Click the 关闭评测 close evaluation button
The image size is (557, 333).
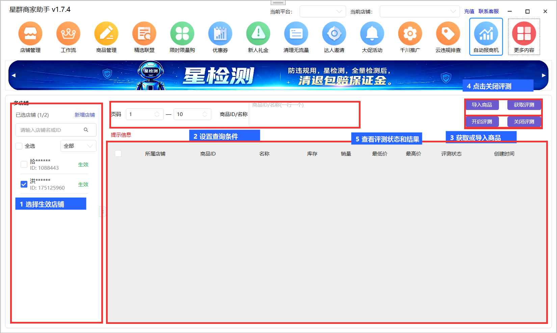tap(524, 122)
